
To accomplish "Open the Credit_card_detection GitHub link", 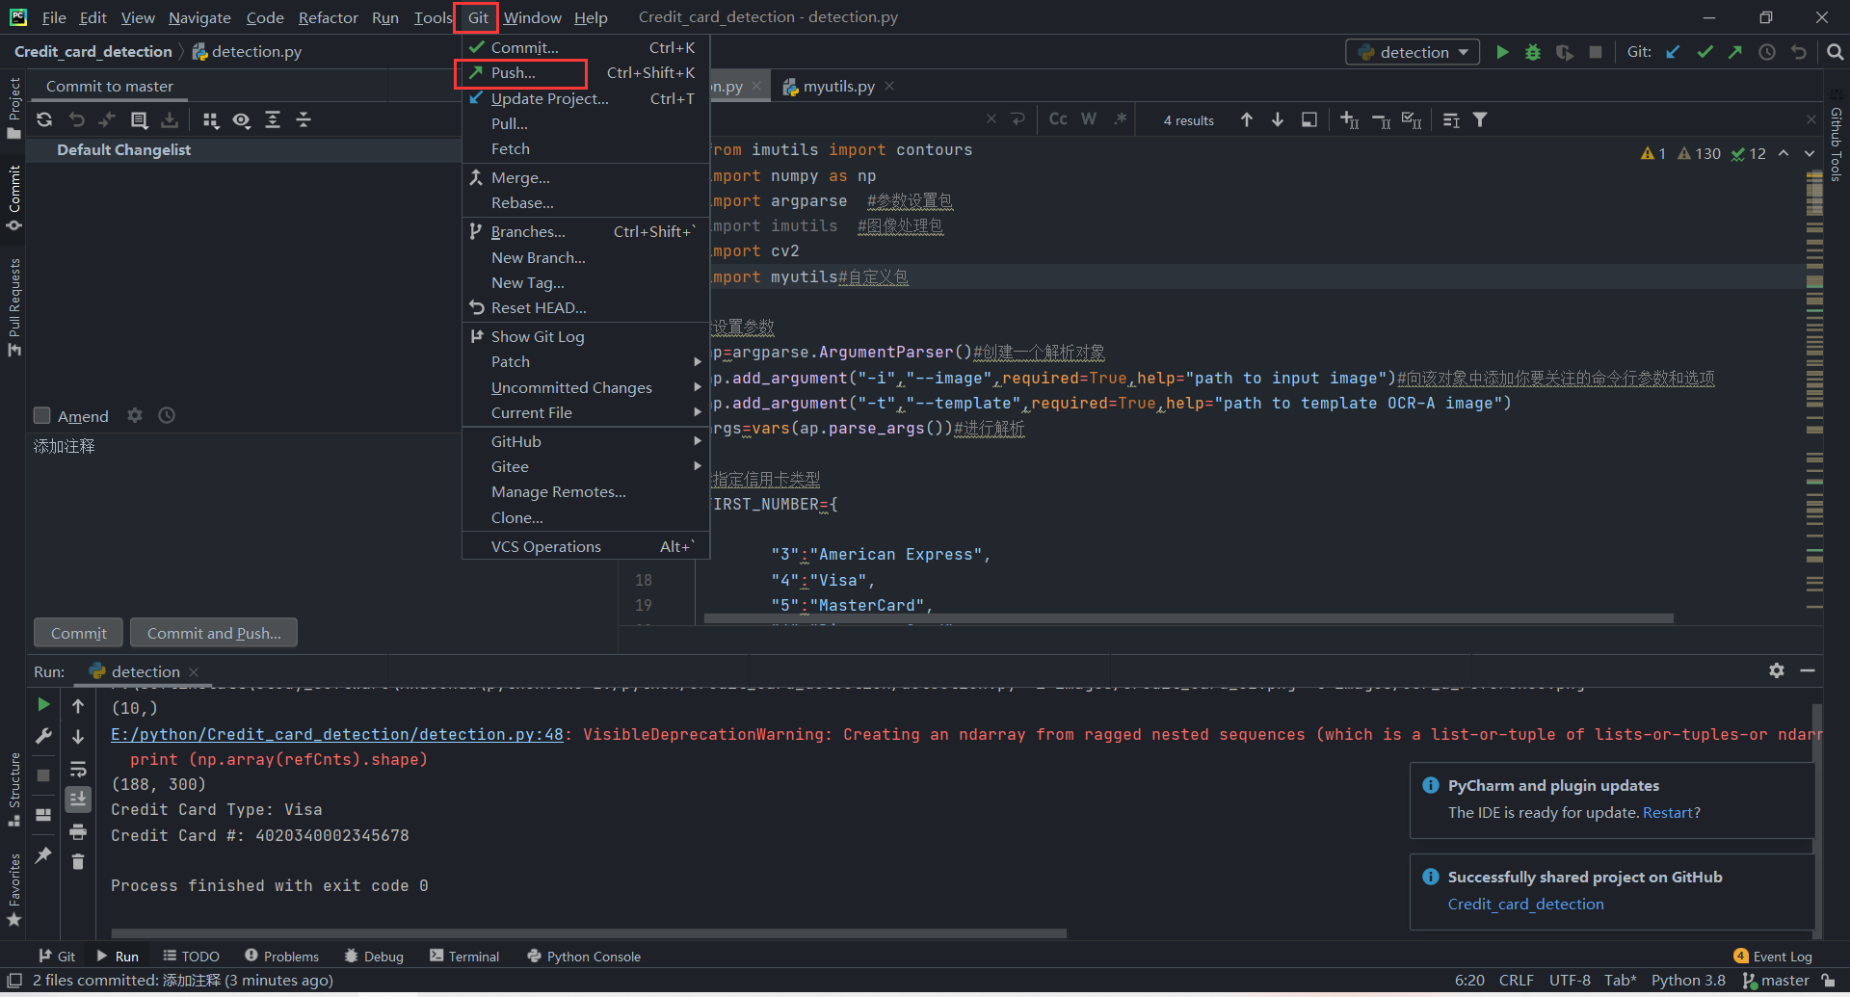I will [x=1525, y=904].
